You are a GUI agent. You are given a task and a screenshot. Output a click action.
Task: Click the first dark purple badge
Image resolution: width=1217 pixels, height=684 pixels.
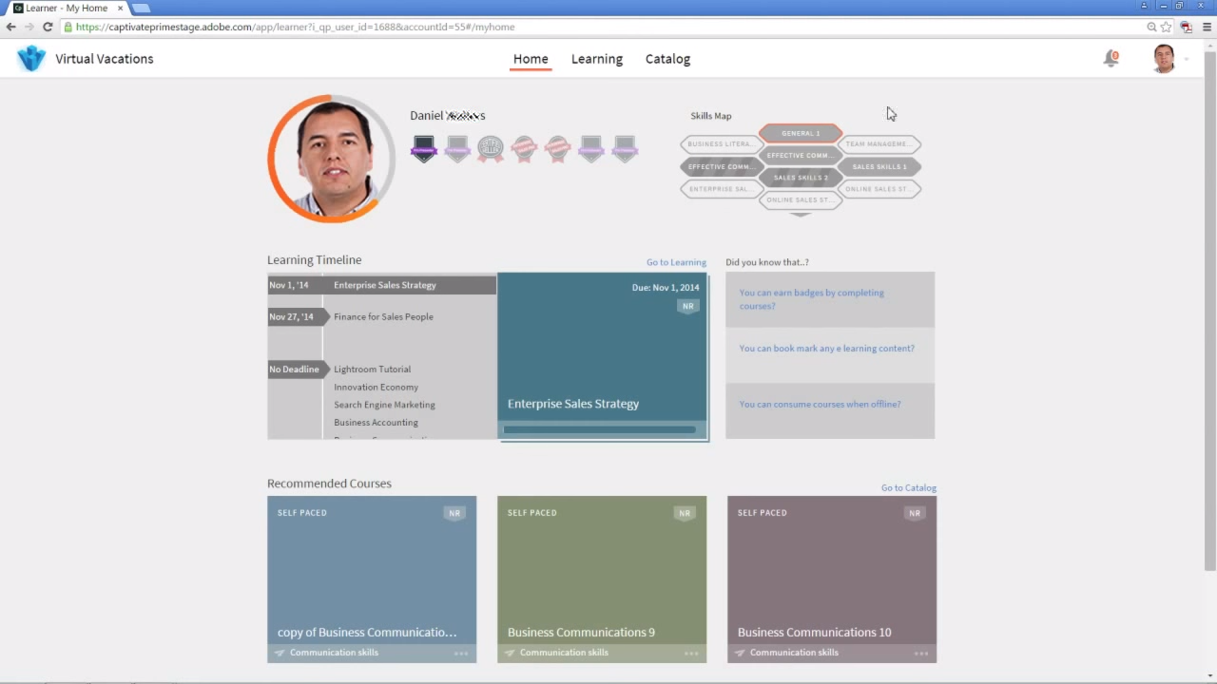(x=424, y=148)
